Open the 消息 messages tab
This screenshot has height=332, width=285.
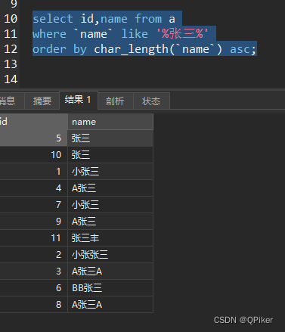(11, 101)
